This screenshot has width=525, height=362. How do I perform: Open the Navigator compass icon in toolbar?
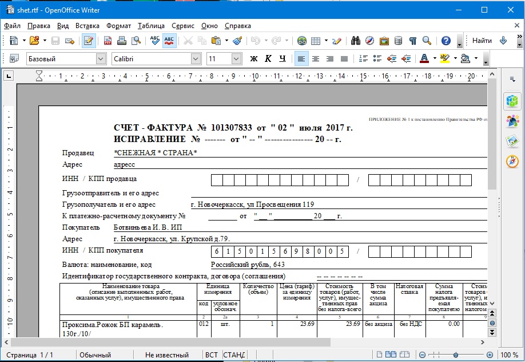click(369, 41)
